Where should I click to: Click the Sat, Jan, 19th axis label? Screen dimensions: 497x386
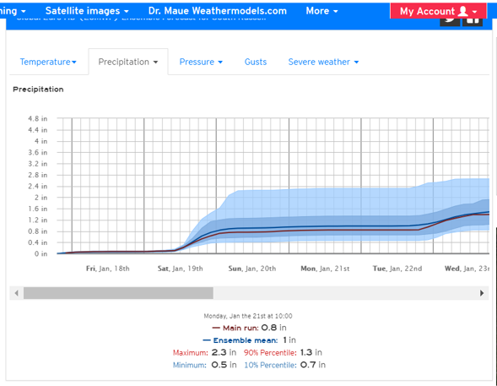180,269
